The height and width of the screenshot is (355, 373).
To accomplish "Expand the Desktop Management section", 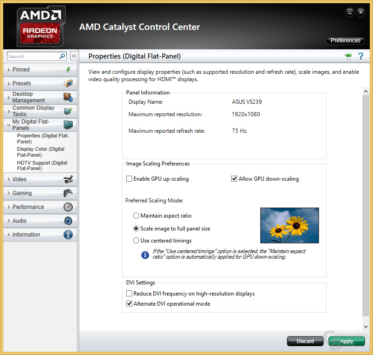I will 29,97.
